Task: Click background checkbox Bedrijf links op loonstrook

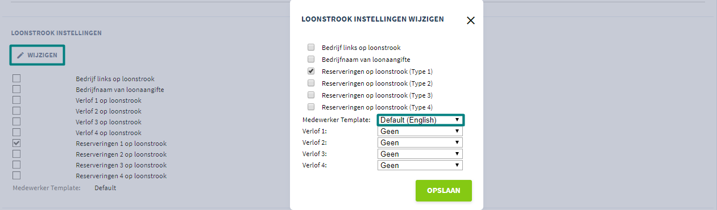Action: click(x=16, y=78)
